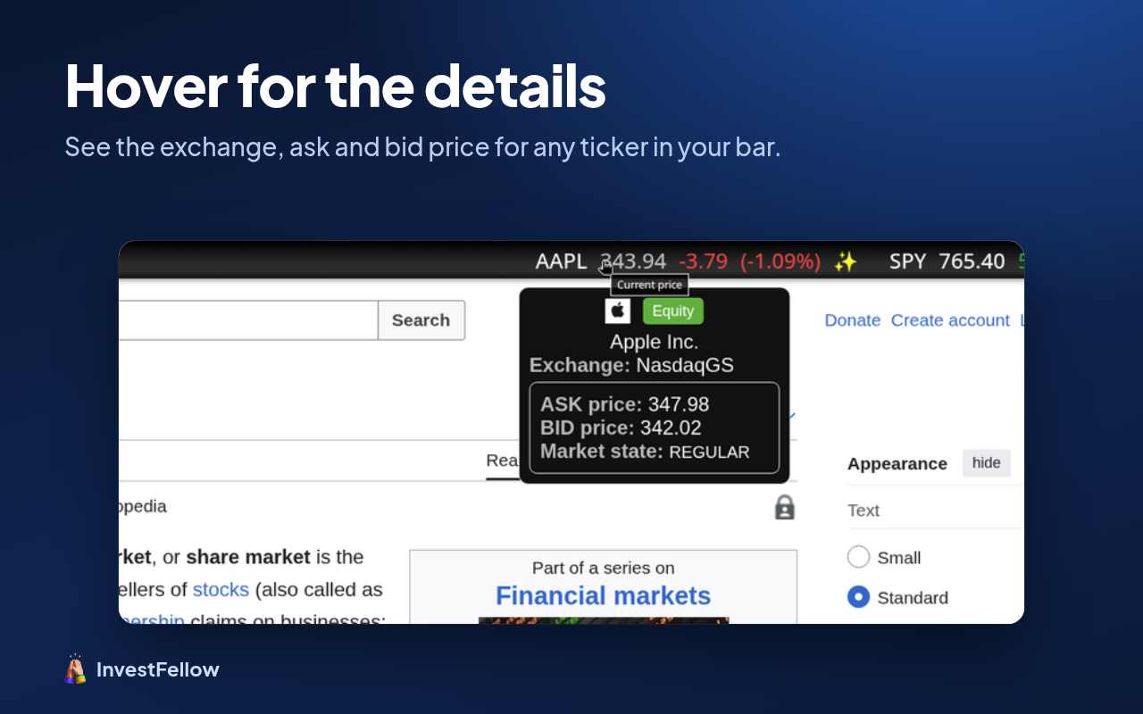Click the padlock protection icon
1143x714 pixels.
point(784,507)
